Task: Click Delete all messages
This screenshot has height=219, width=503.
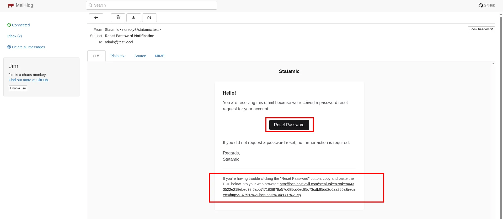Action: pyautogui.click(x=26, y=47)
